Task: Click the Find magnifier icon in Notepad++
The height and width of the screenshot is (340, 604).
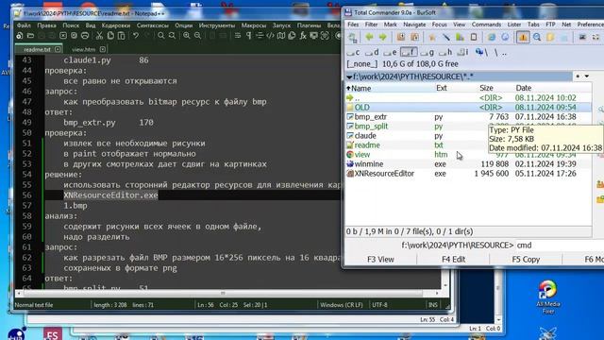Action: (x=161, y=36)
